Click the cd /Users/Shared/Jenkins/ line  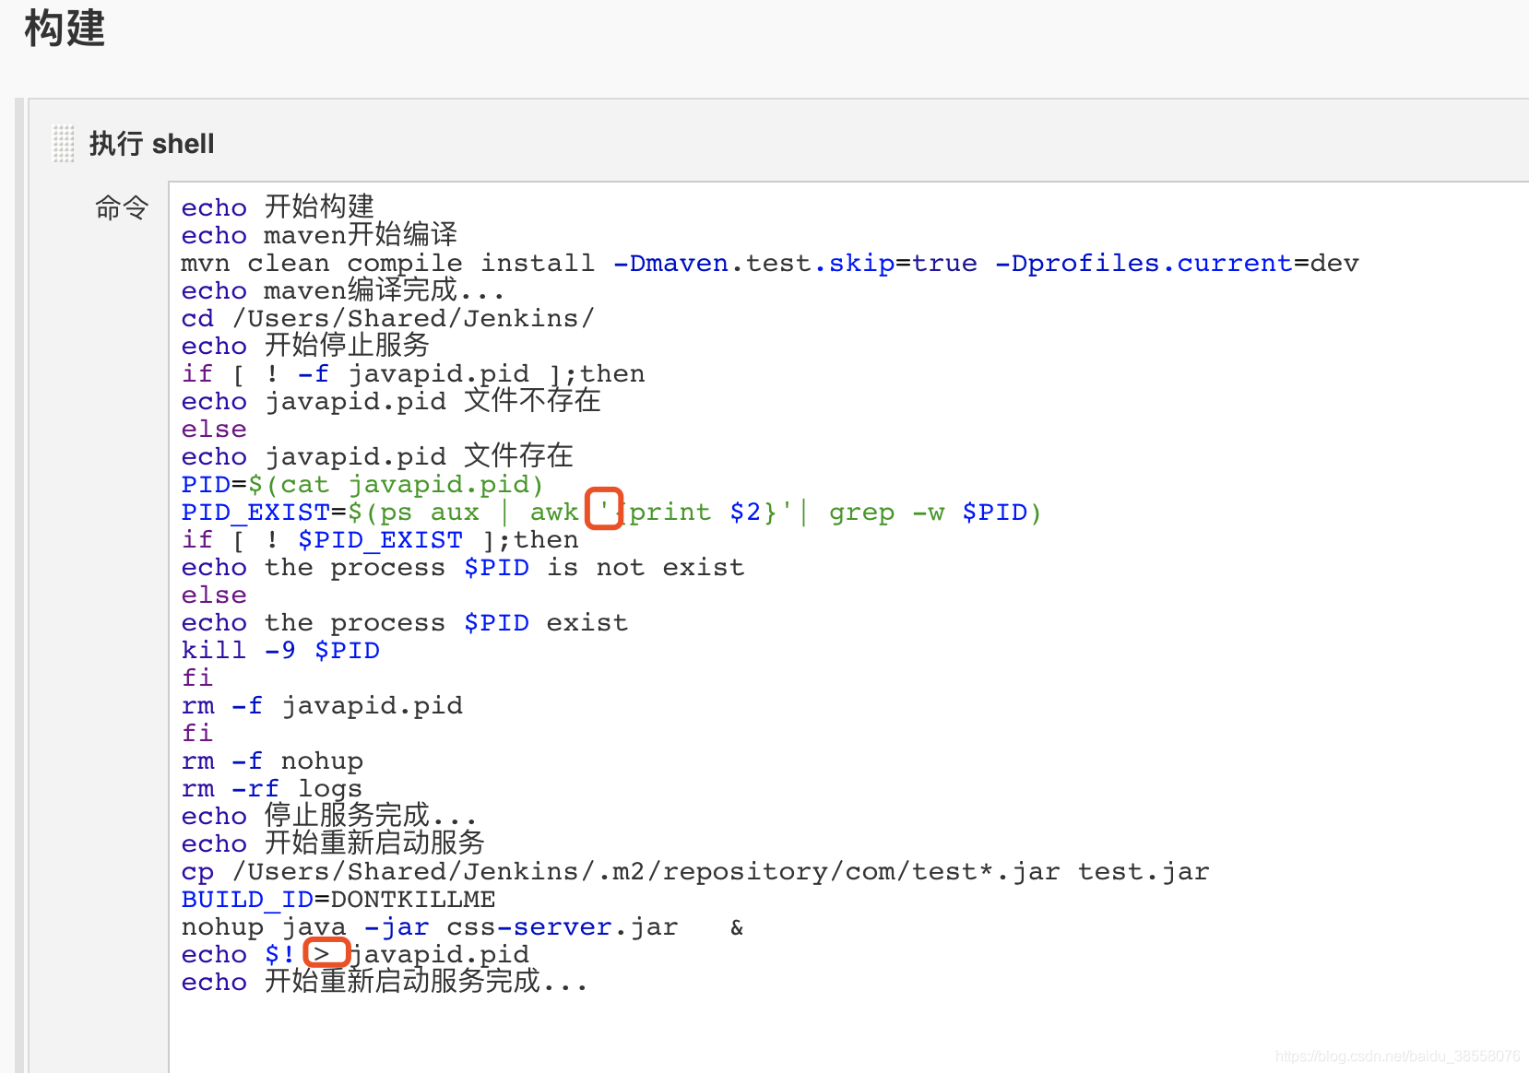coord(385,318)
